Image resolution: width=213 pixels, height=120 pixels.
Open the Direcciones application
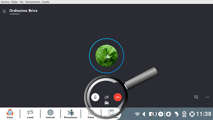[x=70, y=114]
